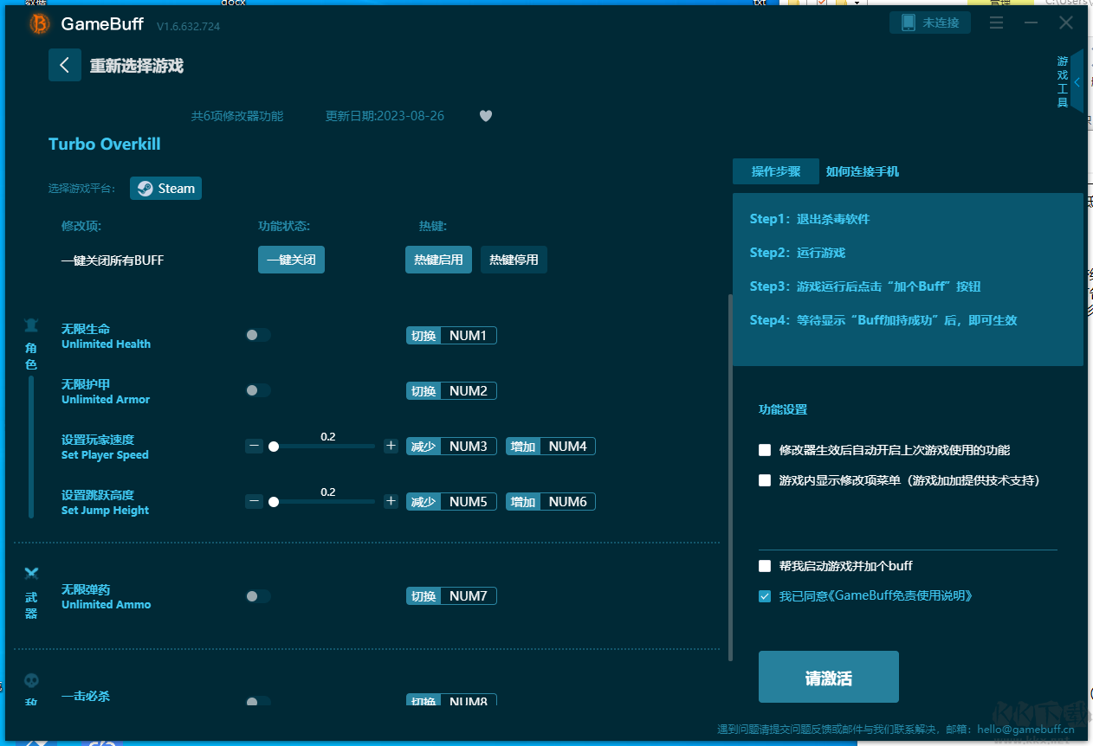1093x746 pixels.
Task: Switch on the 一击必杀 toggle
Action: click(x=258, y=702)
